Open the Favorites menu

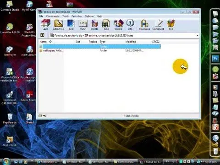pos(77,16)
